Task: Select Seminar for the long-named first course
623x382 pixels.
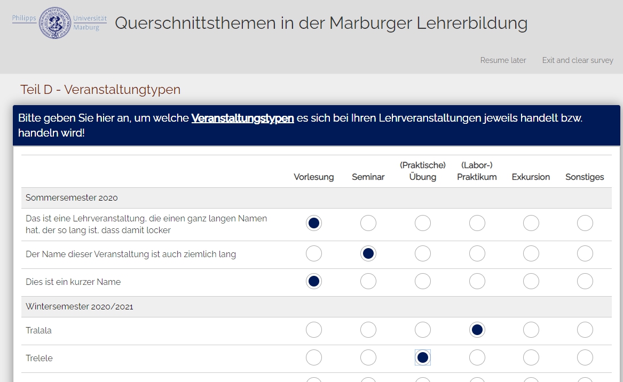Action: [x=368, y=223]
